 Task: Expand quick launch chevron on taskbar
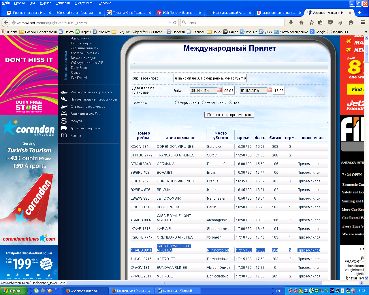57,289
